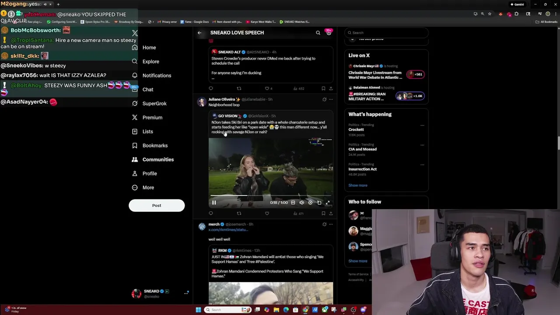Open Chat in the X sidebar
This screenshot has height=315, width=560.
click(143, 89)
